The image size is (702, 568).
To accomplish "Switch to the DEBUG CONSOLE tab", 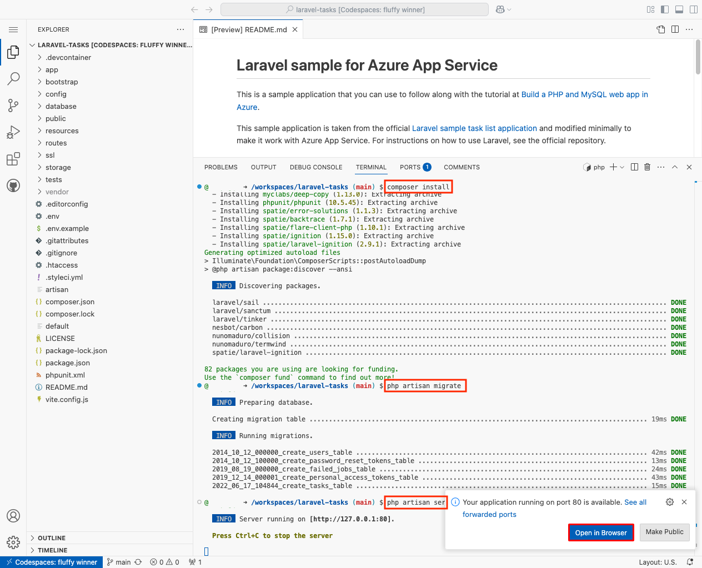I will tap(316, 167).
